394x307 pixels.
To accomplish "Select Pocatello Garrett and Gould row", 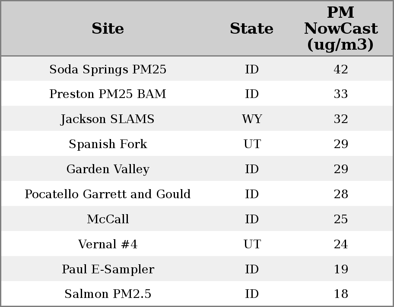I will 108,194.
